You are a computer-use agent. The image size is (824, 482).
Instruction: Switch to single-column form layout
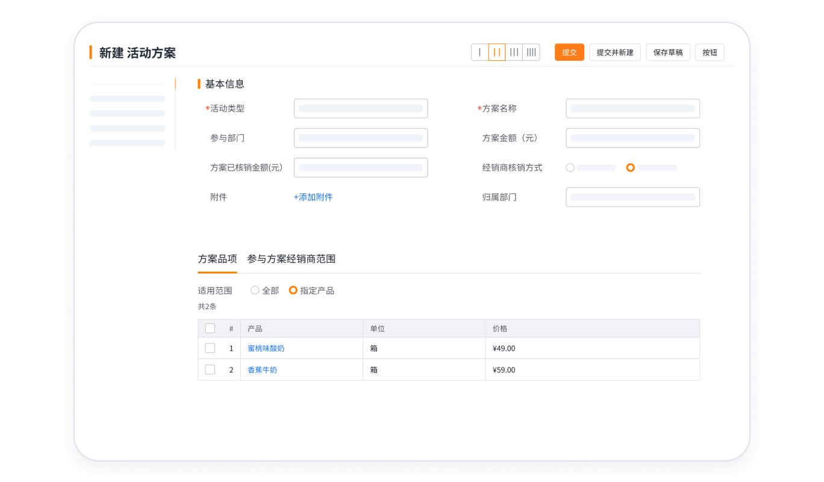479,52
